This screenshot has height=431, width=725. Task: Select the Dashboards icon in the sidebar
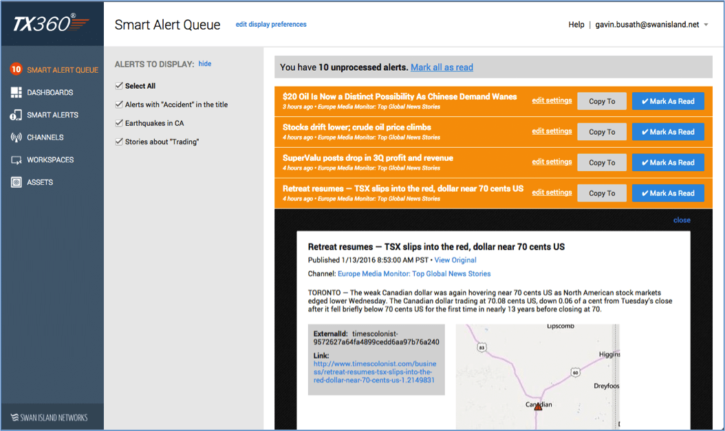(x=15, y=91)
